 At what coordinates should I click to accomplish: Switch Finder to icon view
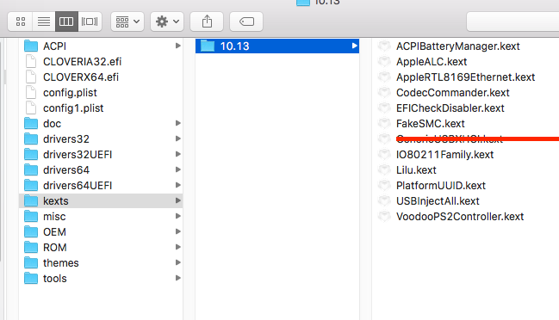coord(21,22)
